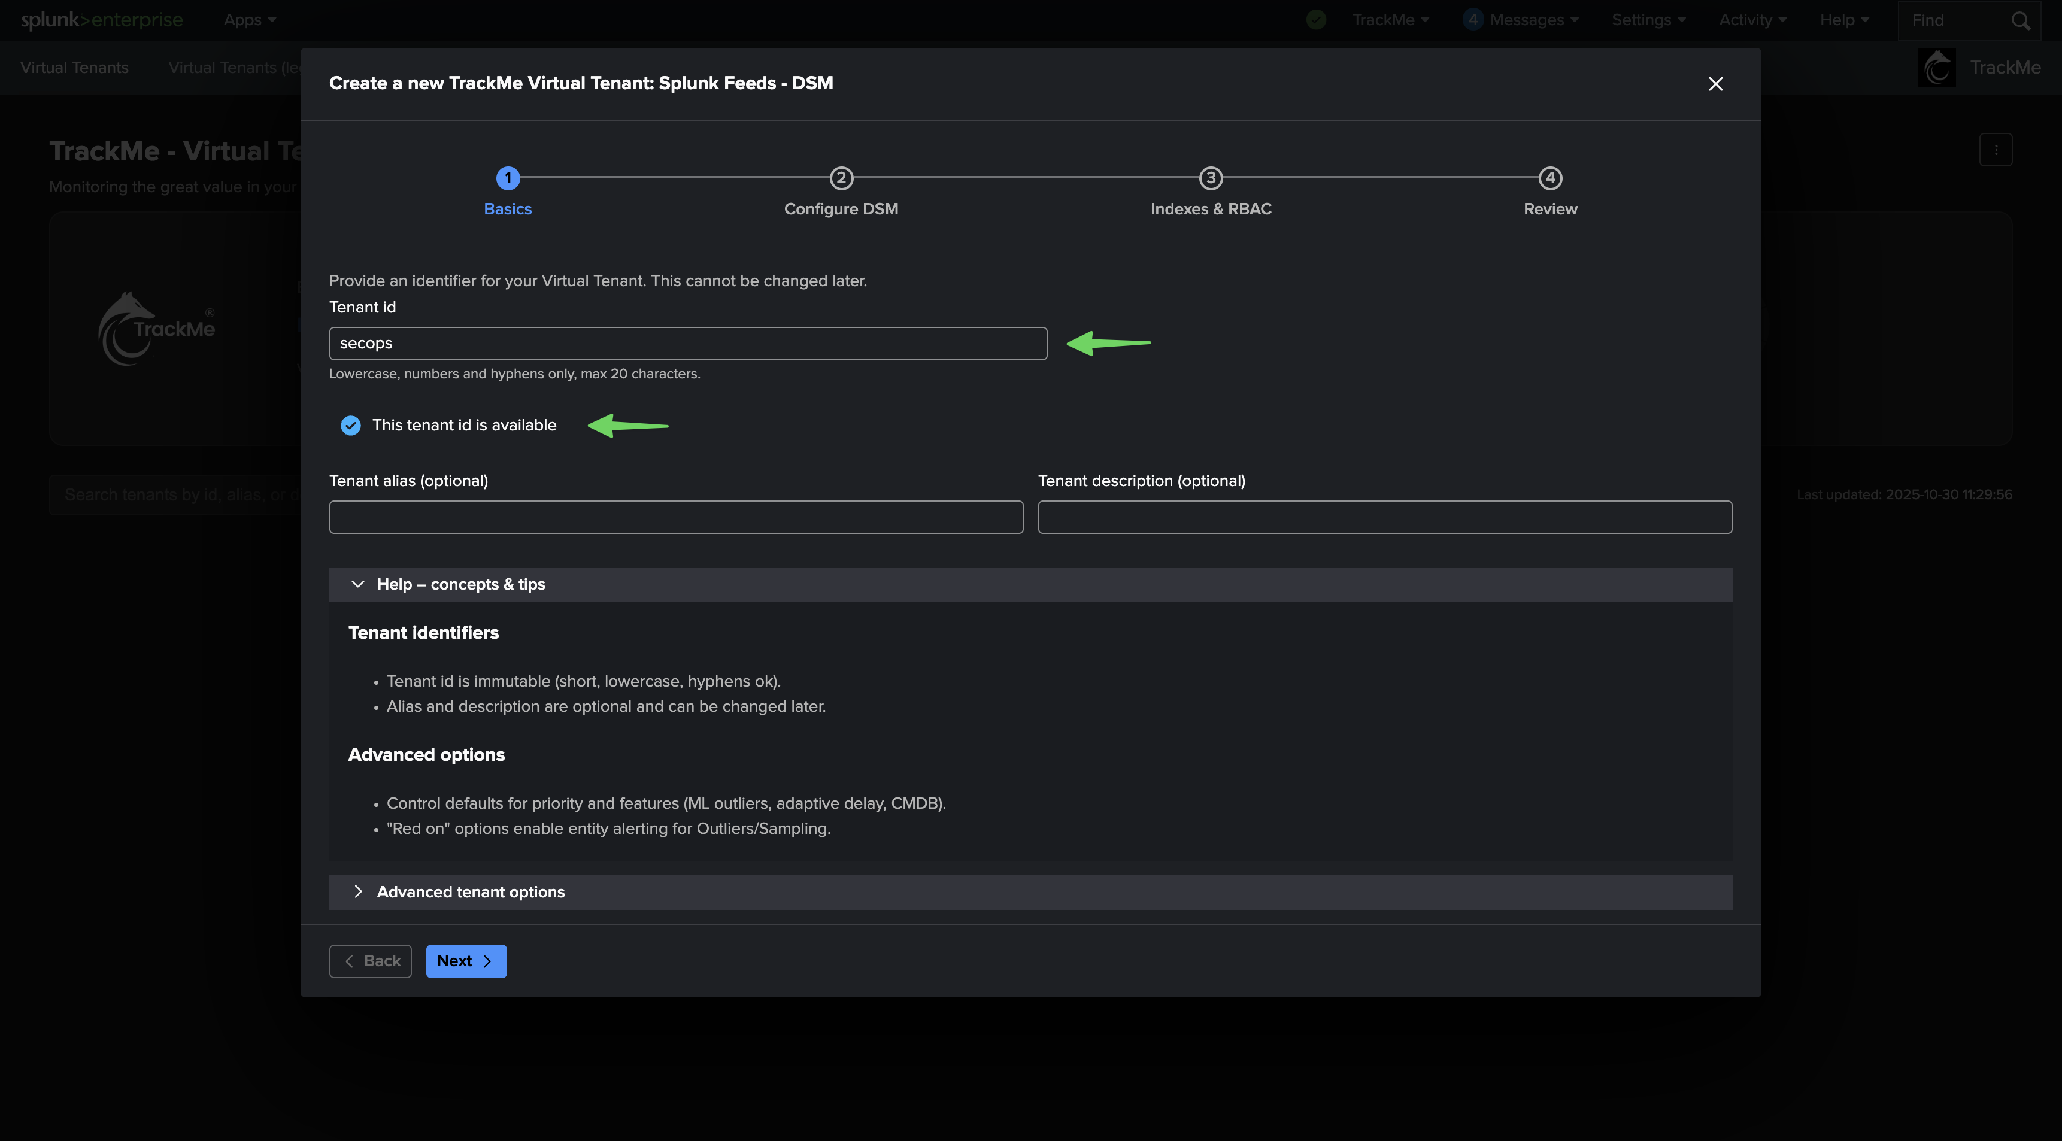This screenshot has width=2062, height=1141.
Task: Open the three-dot options menu
Action: [x=1996, y=150]
